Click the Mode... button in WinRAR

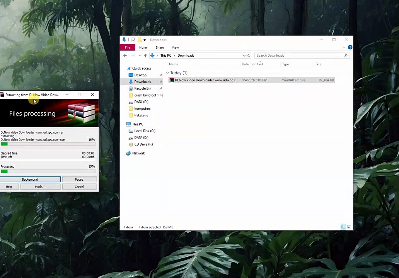coord(40,186)
